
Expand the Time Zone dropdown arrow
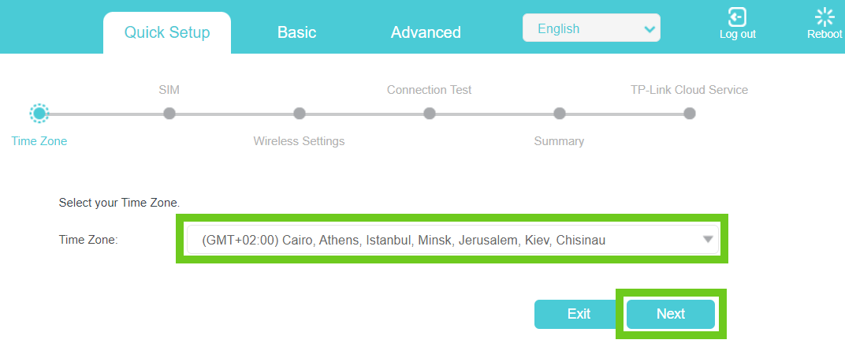(707, 240)
